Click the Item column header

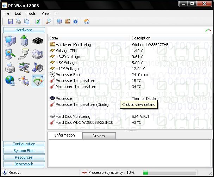click(89, 38)
